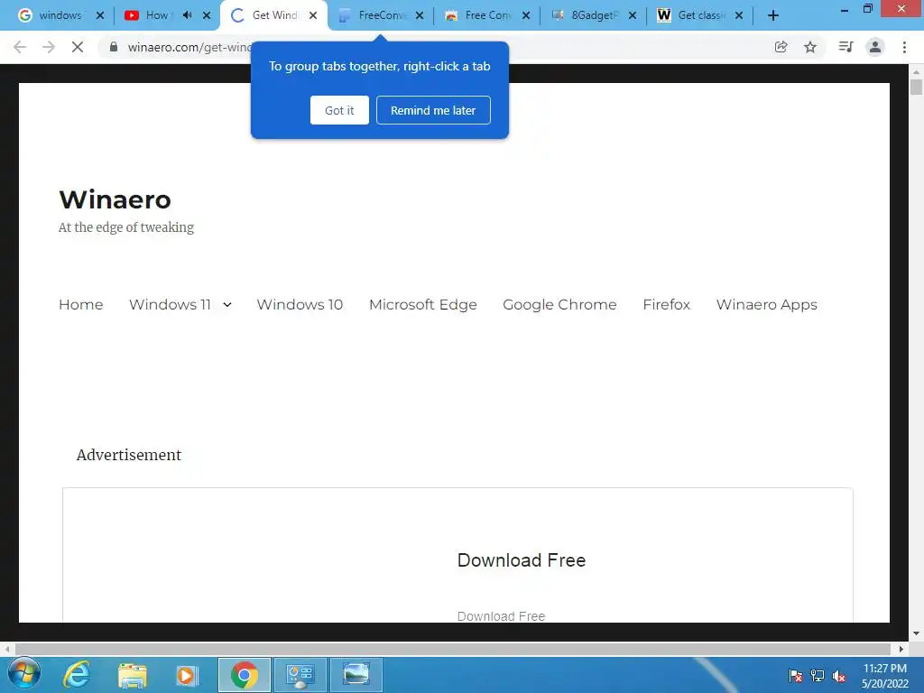
Task: Restore down the Chrome window
Action: 867,9
